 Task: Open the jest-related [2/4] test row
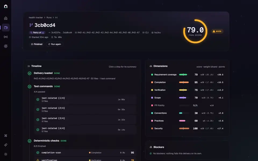coord(85,109)
